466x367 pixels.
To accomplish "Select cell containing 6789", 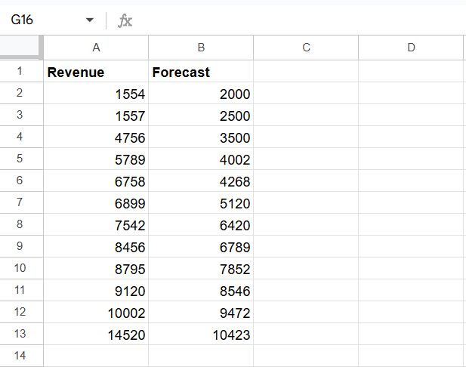I will coord(201,246).
